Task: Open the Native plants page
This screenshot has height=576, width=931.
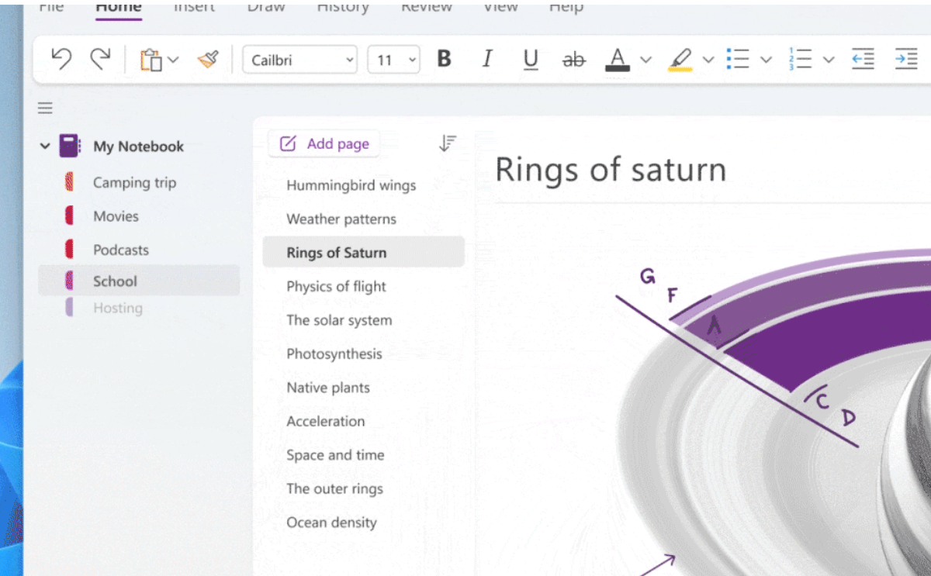Action: 328,388
